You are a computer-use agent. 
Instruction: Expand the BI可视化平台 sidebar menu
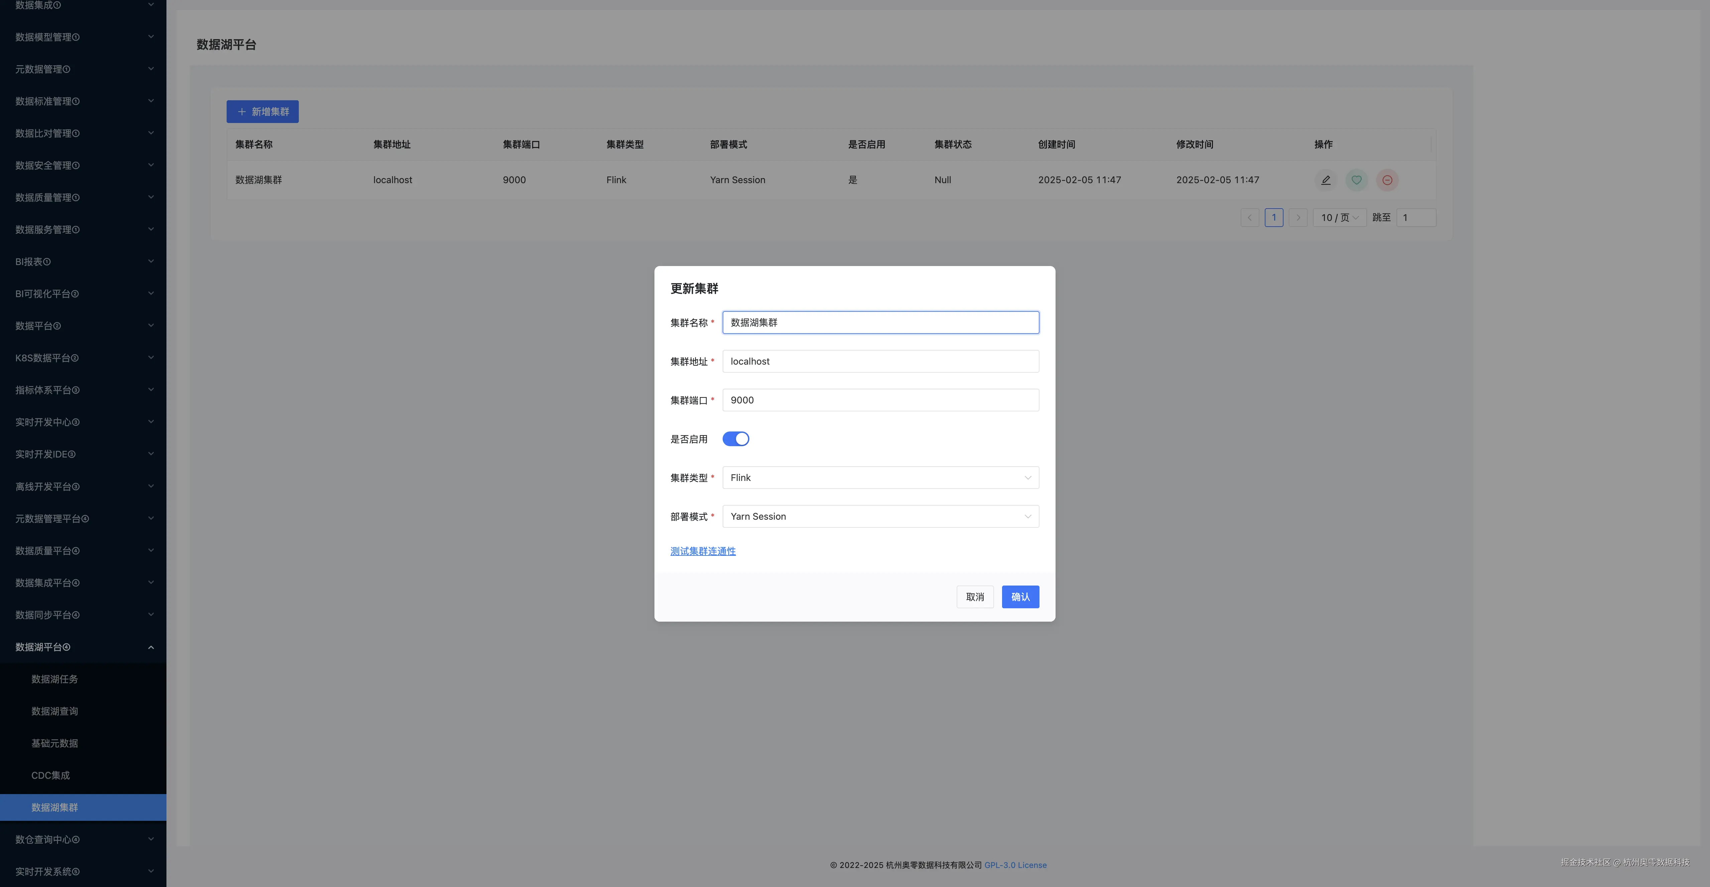[83, 293]
